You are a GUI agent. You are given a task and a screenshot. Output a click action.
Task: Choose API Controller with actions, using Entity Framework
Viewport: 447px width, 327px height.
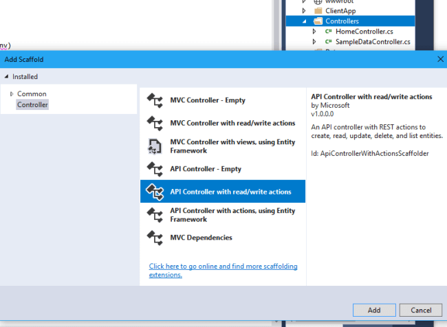223,215
